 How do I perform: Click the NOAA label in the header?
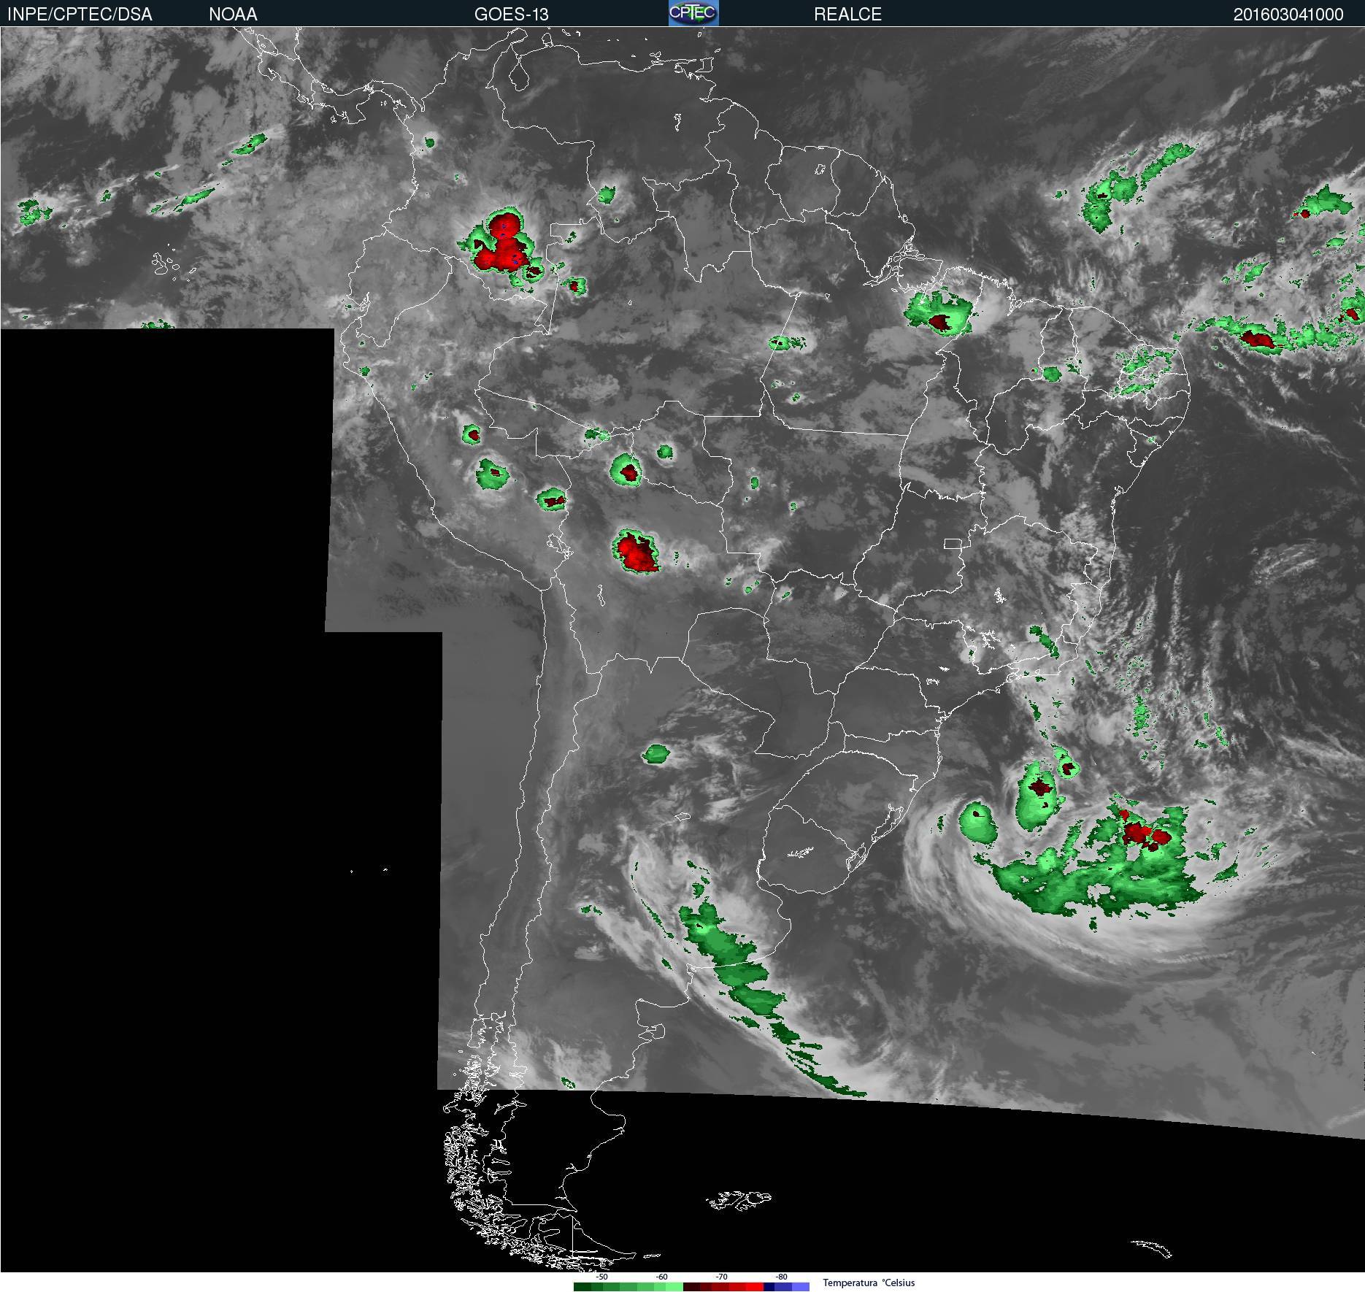pos(233,15)
